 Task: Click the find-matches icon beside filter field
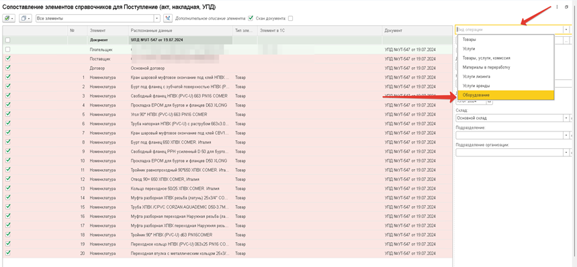(168, 18)
